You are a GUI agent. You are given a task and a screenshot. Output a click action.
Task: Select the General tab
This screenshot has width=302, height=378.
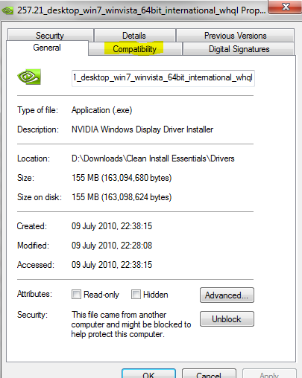pyautogui.click(x=47, y=48)
